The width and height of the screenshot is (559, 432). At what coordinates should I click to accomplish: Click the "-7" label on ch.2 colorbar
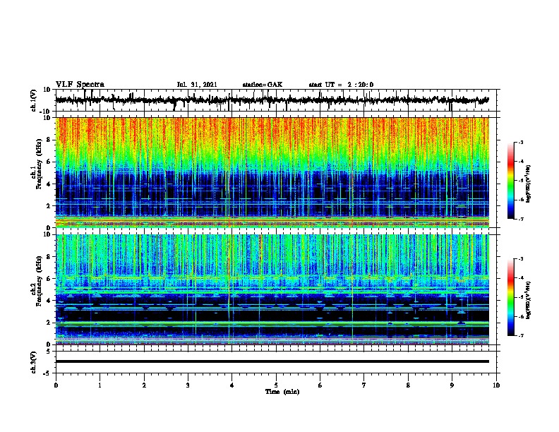coord(520,336)
